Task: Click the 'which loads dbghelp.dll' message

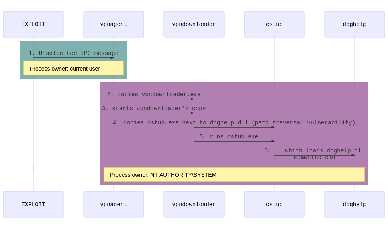Action: click(x=314, y=151)
